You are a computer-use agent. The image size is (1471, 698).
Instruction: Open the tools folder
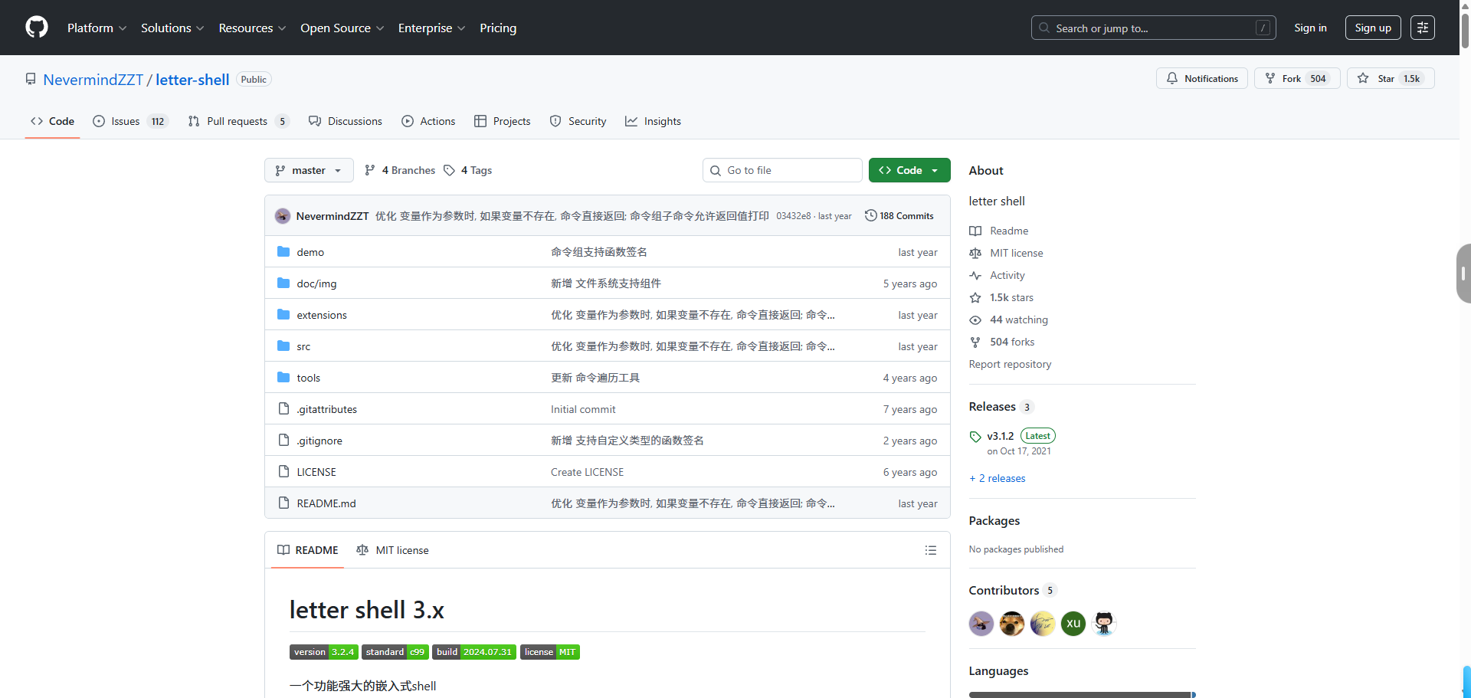click(308, 378)
